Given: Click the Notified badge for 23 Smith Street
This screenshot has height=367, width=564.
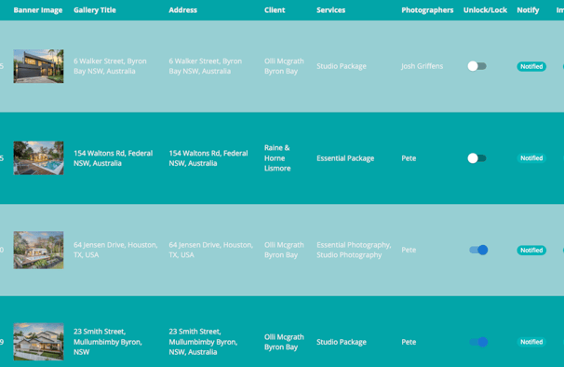Looking at the screenshot, I should (531, 342).
